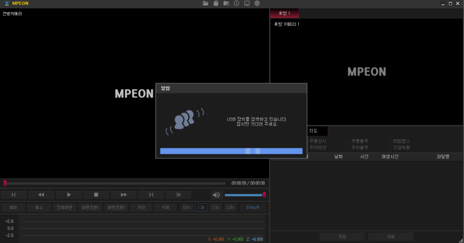Click the window resize grip icon
Image resolution: width=464 pixels, height=243 pixels.
(461, 241)
